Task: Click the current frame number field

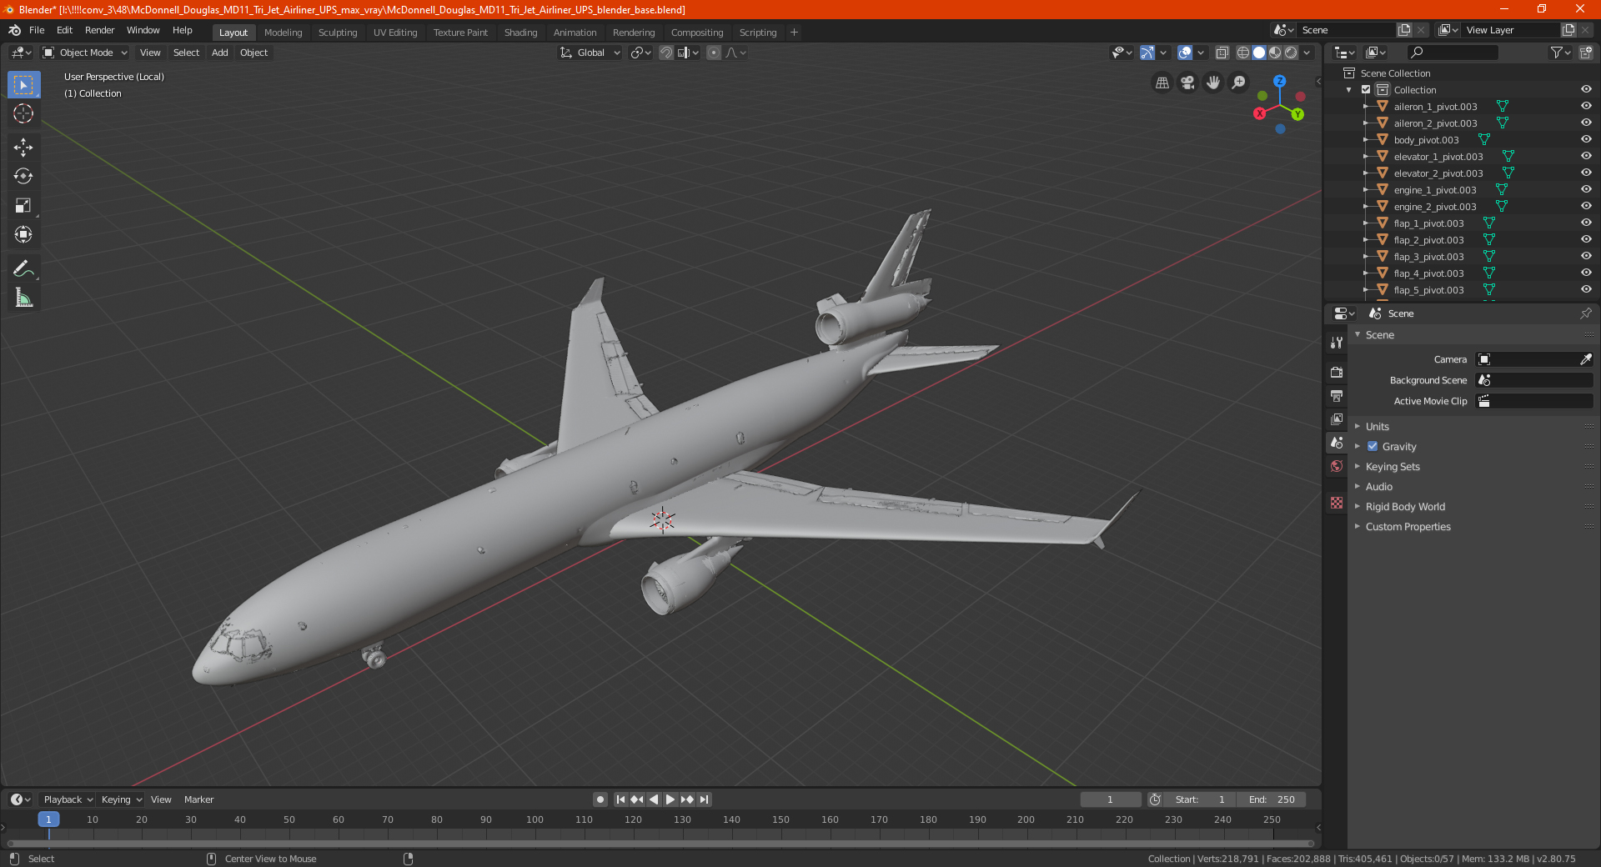Action: [1111, 799]
